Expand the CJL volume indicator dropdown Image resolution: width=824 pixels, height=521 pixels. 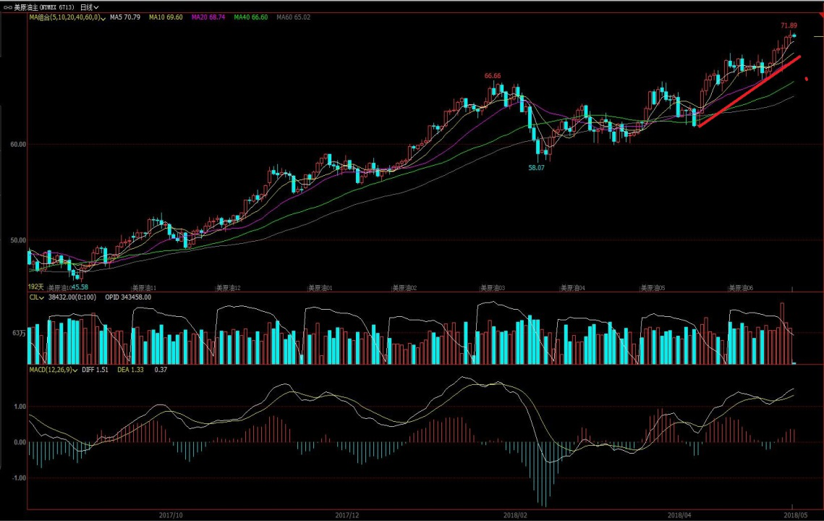(x=42, y=297)
